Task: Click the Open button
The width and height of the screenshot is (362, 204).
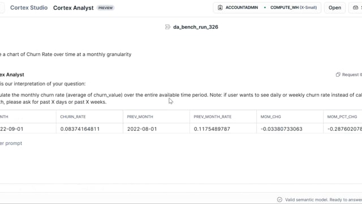Action: 335,7
